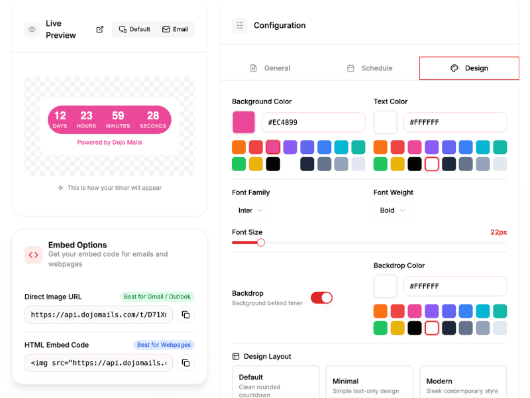Copy the HTML Embed Code
530x398 pixels.
coord(185,363)
